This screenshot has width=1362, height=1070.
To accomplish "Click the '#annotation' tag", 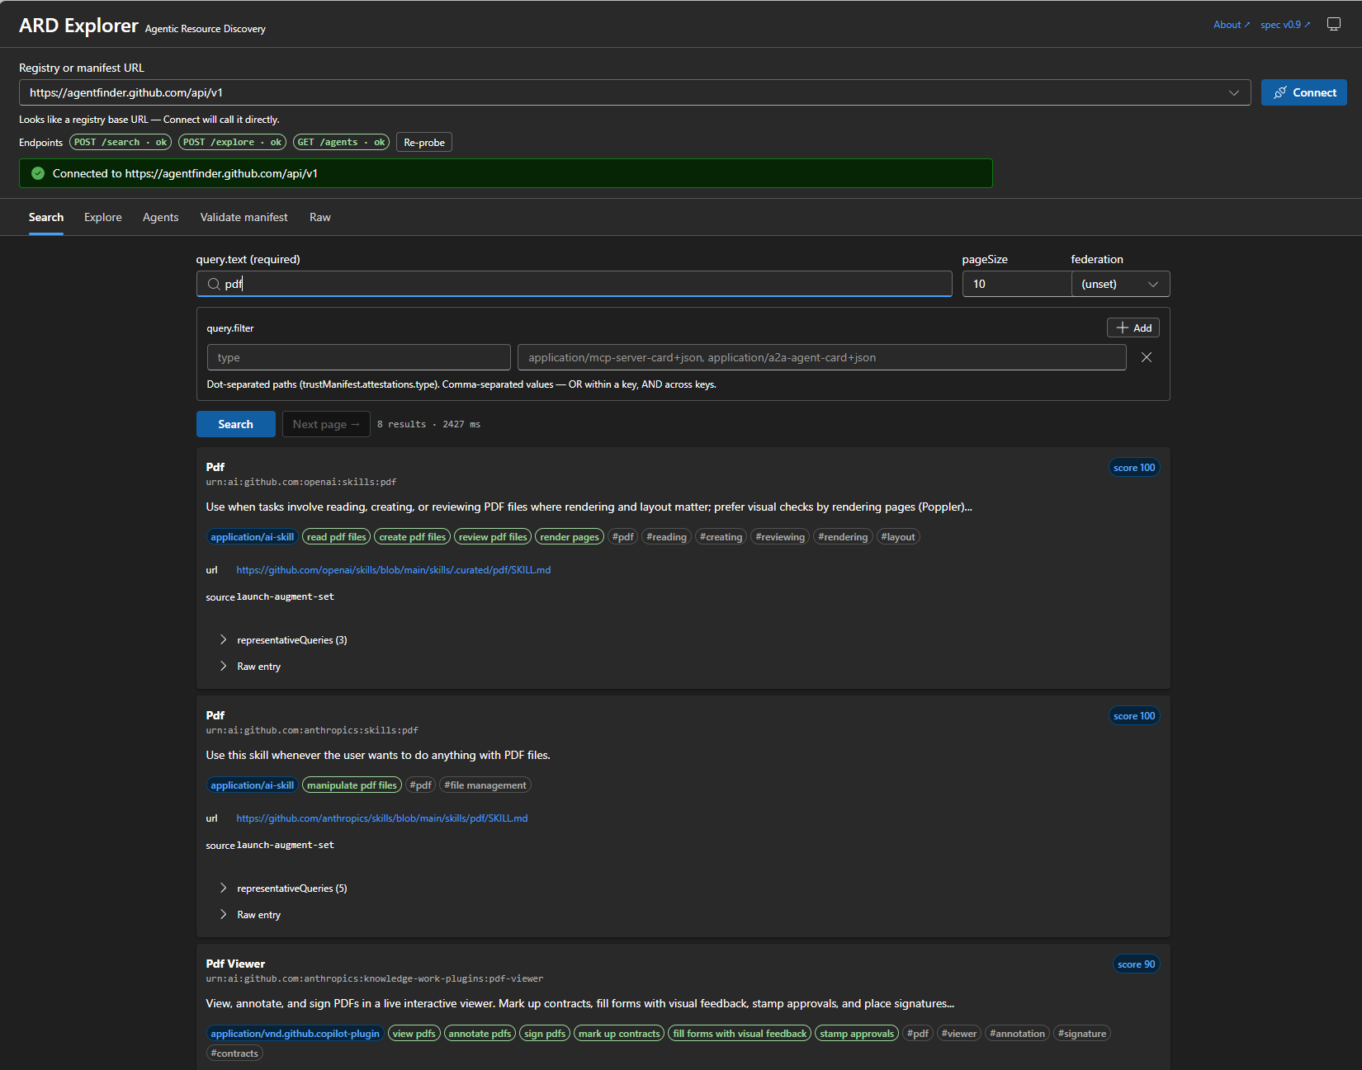I will tap(1018, 1034).
